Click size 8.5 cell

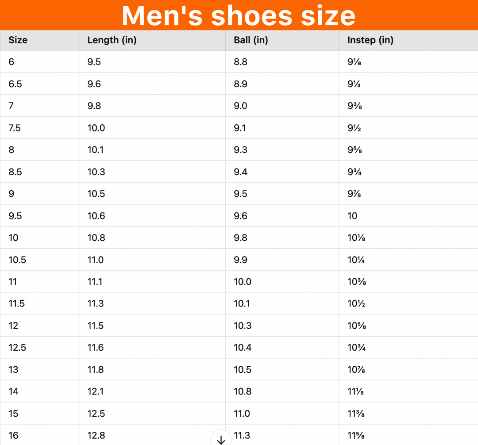pyautogui.click(x=40, y=172)
